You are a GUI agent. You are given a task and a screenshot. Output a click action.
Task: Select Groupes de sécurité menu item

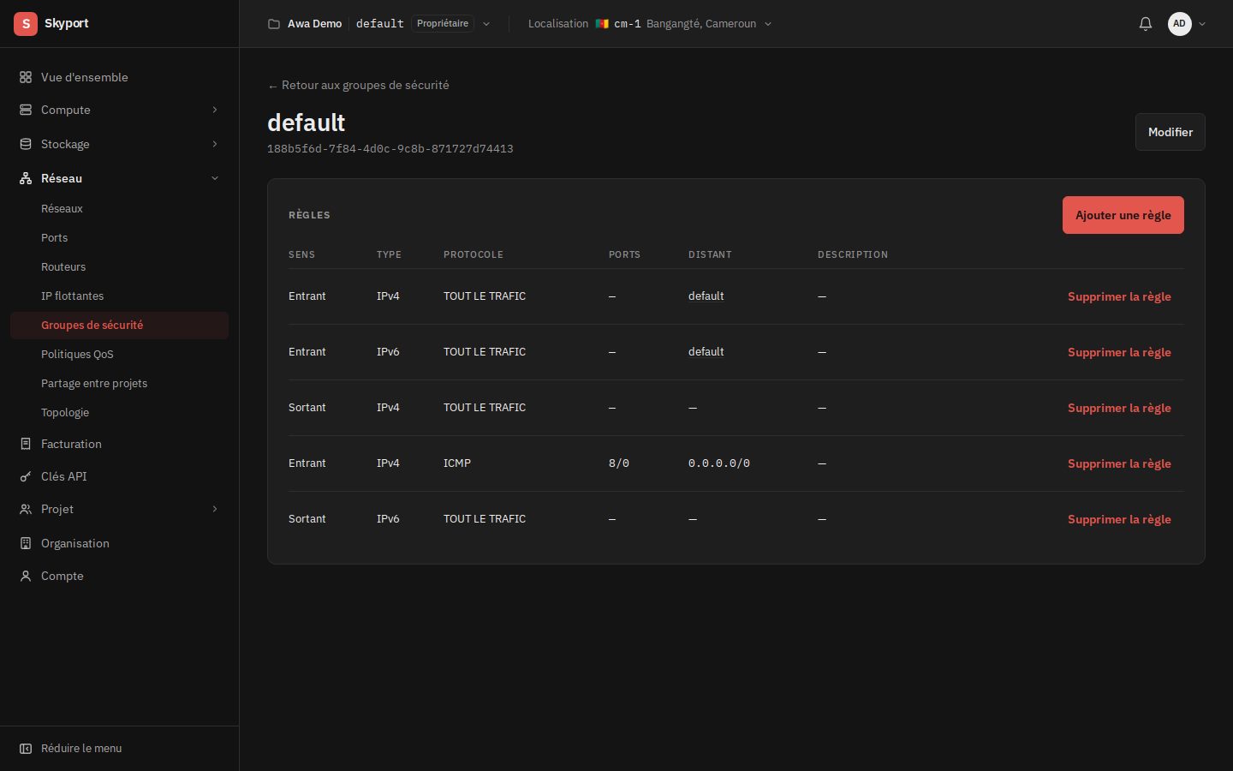(120, 326)
